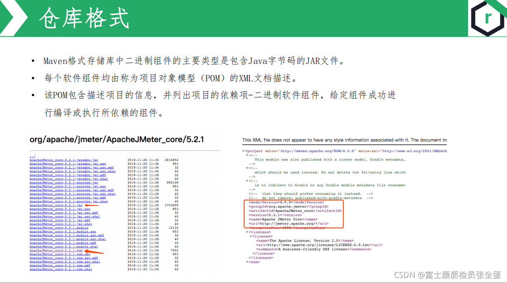Click file size value '7552'
507x283 pixels.
174,251
